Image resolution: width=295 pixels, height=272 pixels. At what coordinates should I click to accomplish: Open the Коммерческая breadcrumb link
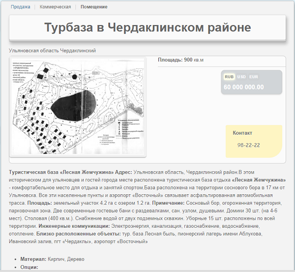tap(55, 7)
